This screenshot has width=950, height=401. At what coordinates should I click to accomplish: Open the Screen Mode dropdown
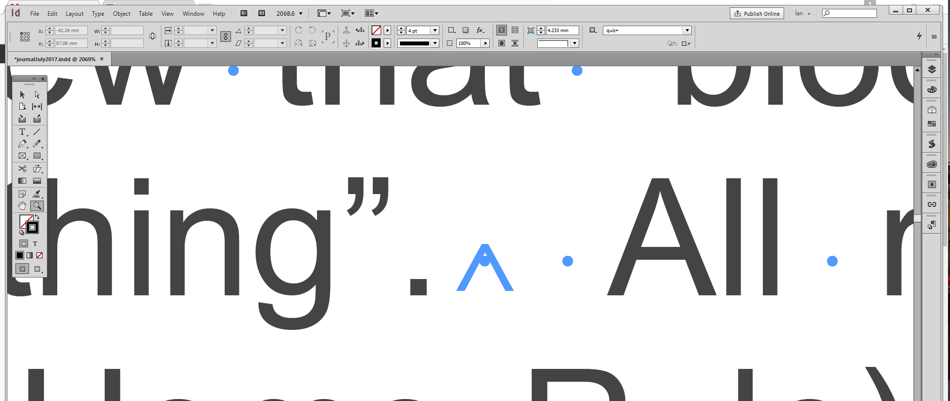[x=348, y=13]
